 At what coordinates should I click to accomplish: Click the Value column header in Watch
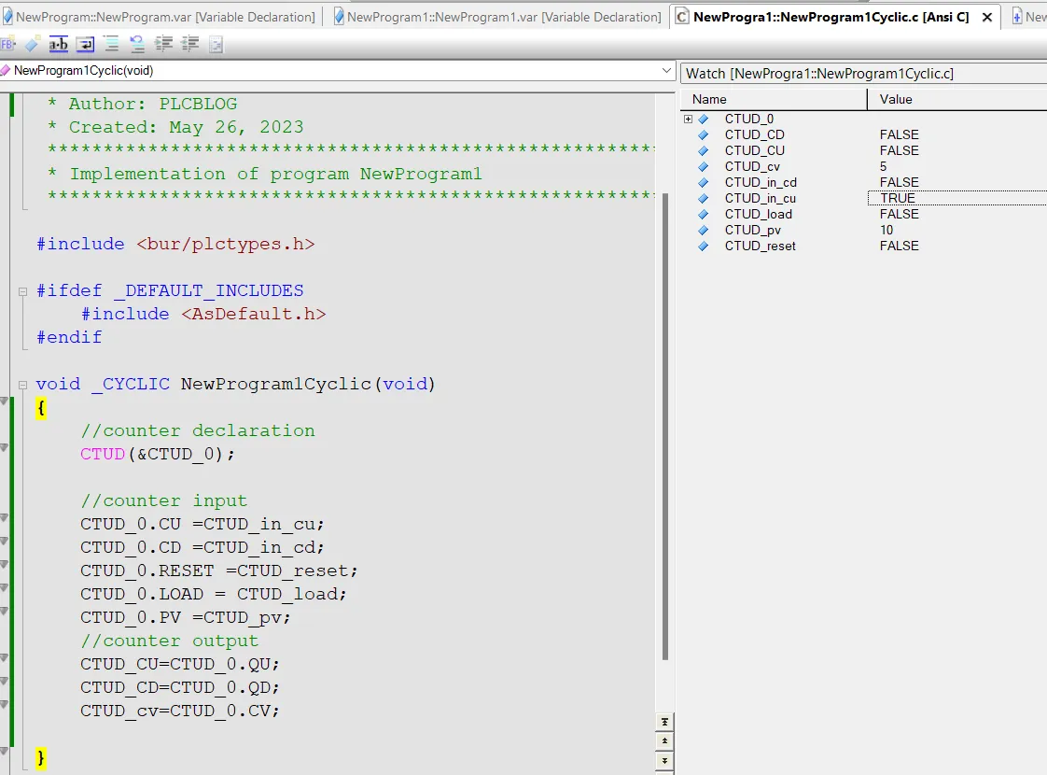pos(957,100)
